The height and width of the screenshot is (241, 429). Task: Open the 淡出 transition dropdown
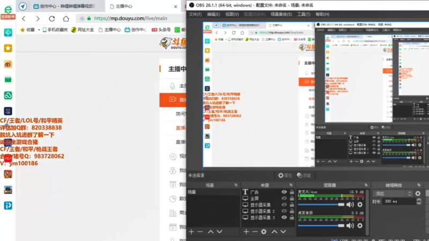pyautogui.click(x=393, y=193)
